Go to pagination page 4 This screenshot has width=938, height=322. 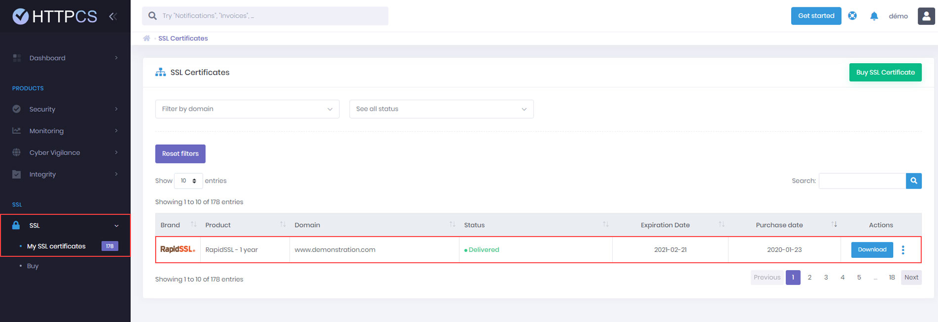click(843, 278)
